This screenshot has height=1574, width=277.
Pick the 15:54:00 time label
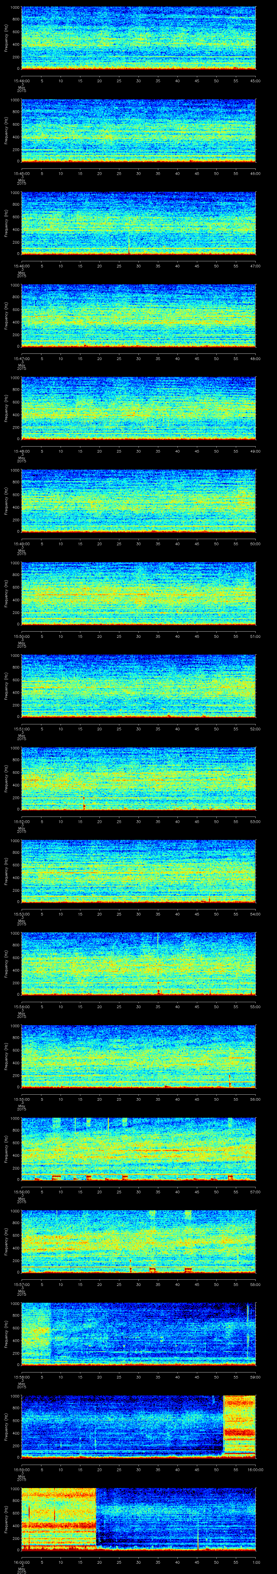21,1006
